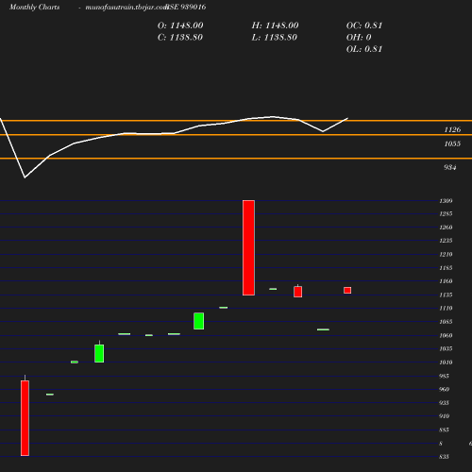Click the 910 price axis label
This screenshot has width=472, height=472.
(x=444, y=416)
